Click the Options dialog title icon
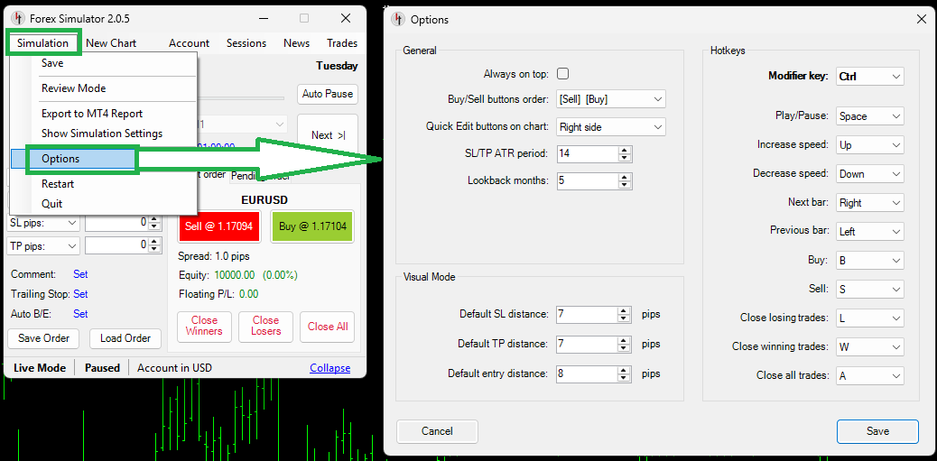Image resolution: width=937 pixels, height=461 pixels. tap(398, 19)
